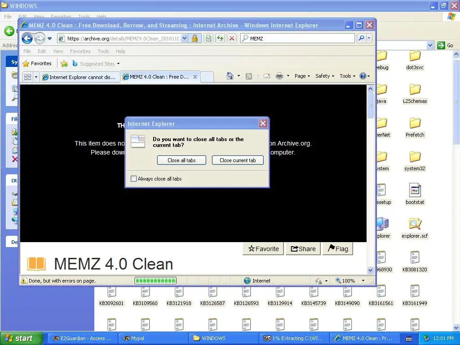Click IE page scrollbar down arrow
Viewport: 460px width, 345px height.
tap(370, 270)
